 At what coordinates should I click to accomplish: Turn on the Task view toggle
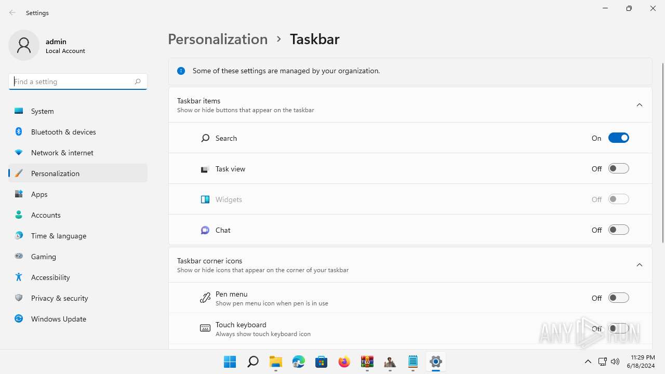tap(619, 168)
